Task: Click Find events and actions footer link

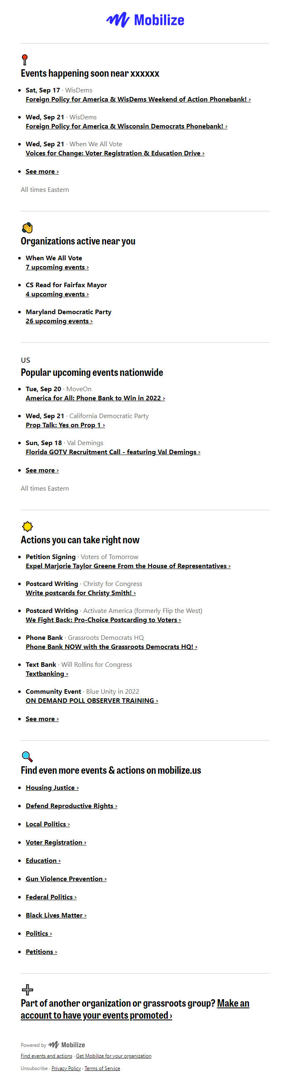Action: [46, 1056]
